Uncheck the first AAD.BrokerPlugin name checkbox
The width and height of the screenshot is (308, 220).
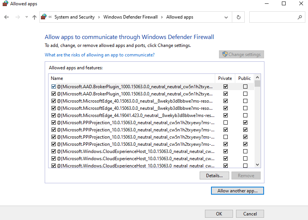pyautogui.click(x=53, y=87)
